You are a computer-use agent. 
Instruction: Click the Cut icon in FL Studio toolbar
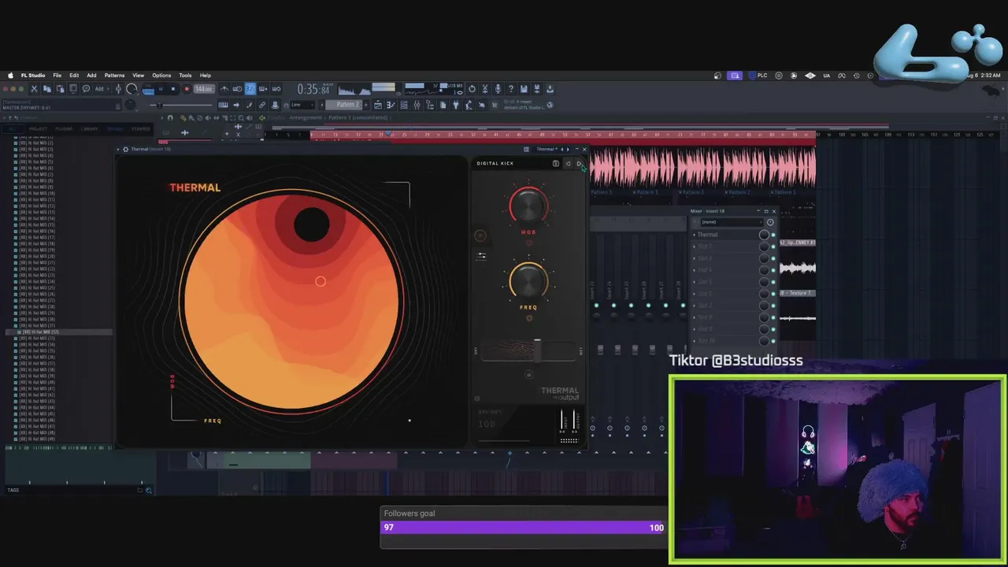34,89
